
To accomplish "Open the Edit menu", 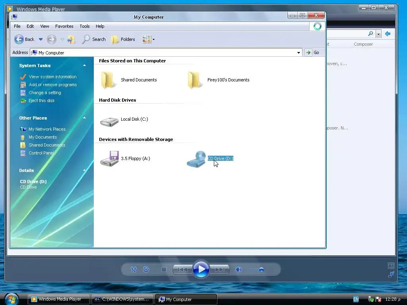I will (x=30, y=26).
